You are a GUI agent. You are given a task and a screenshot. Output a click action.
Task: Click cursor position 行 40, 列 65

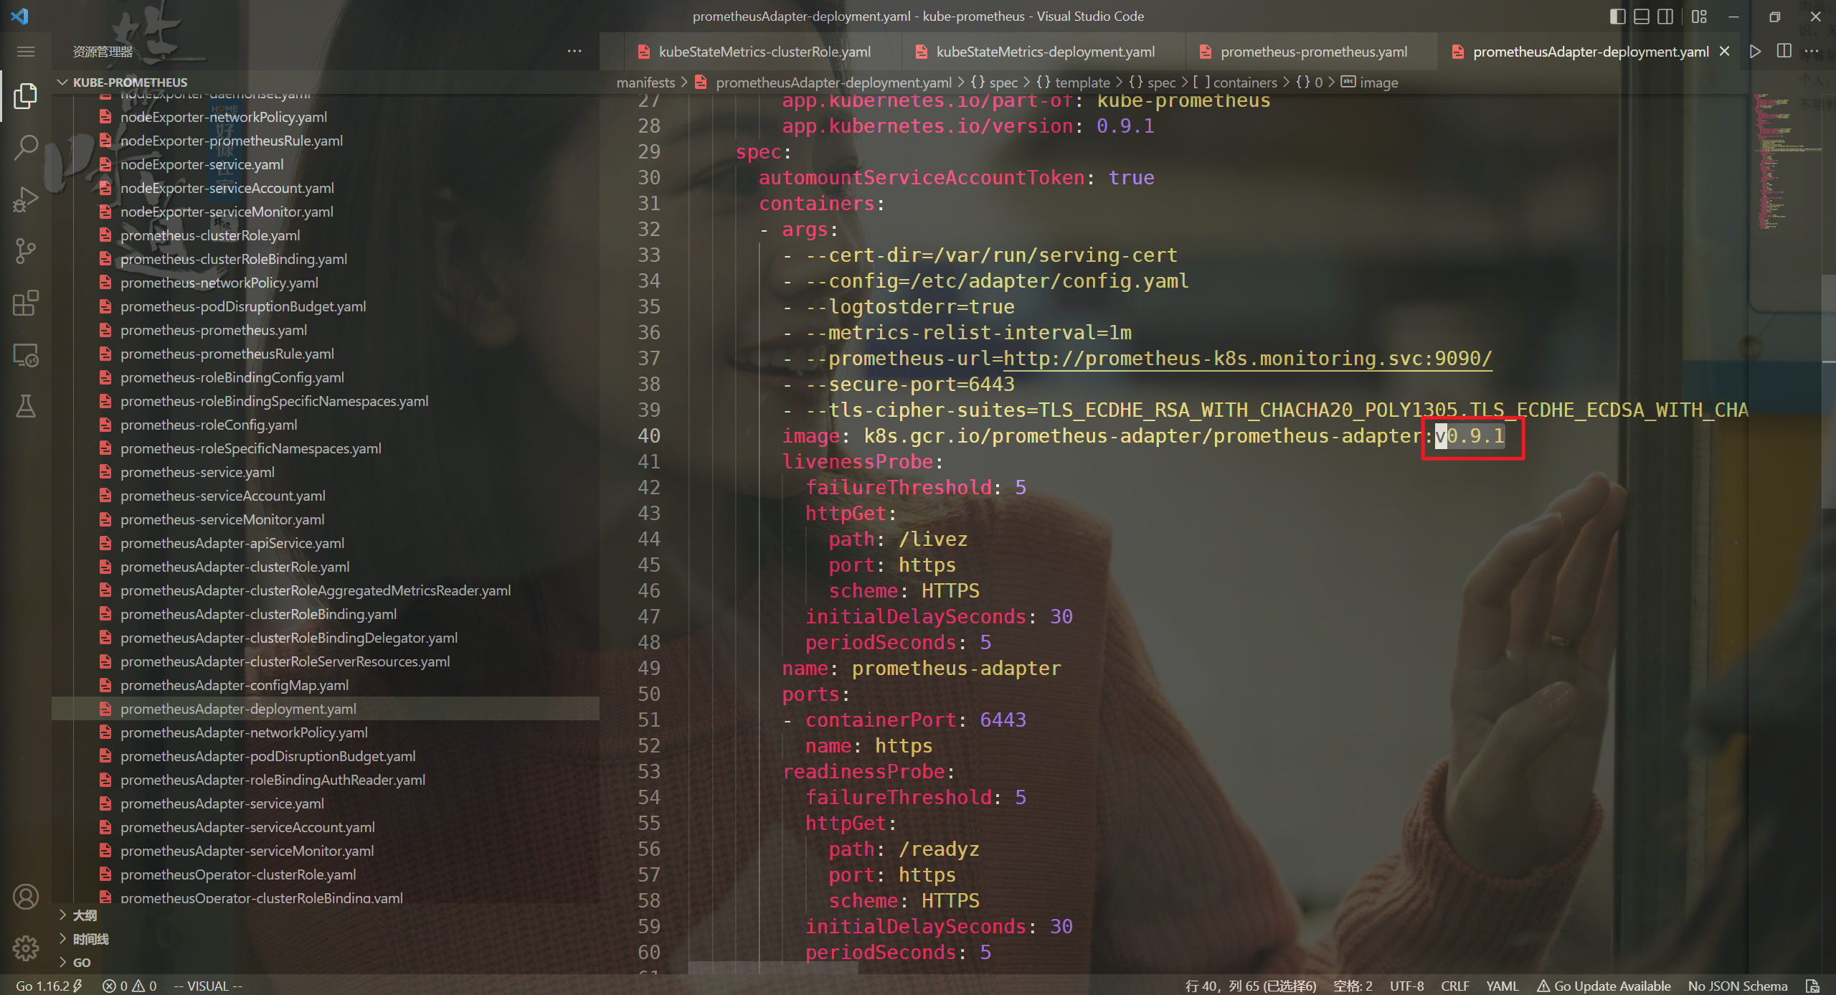click(1251, 986)
